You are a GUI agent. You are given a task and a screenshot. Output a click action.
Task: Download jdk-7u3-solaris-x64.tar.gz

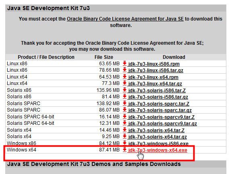[157, 137]
